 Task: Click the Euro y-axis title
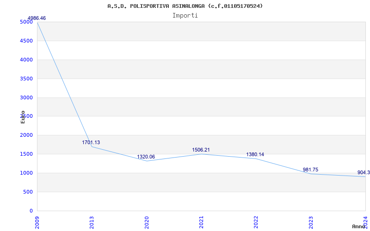point(23,116)
